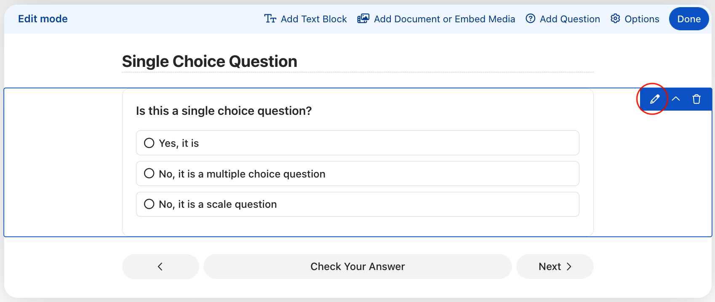Click the Add Text Block label
Screen dimensions: 715x302
coord(314,19)
